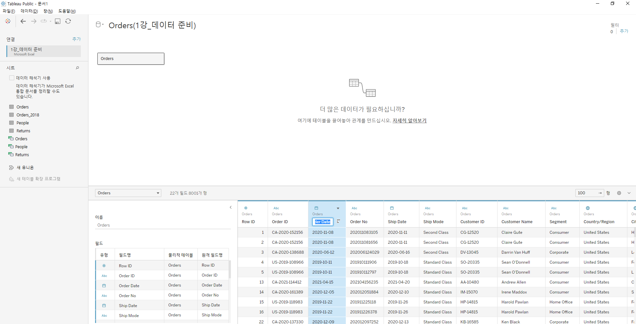Select the Returns named range item
Screen dimensions: 636x324
tap(22, 155)
